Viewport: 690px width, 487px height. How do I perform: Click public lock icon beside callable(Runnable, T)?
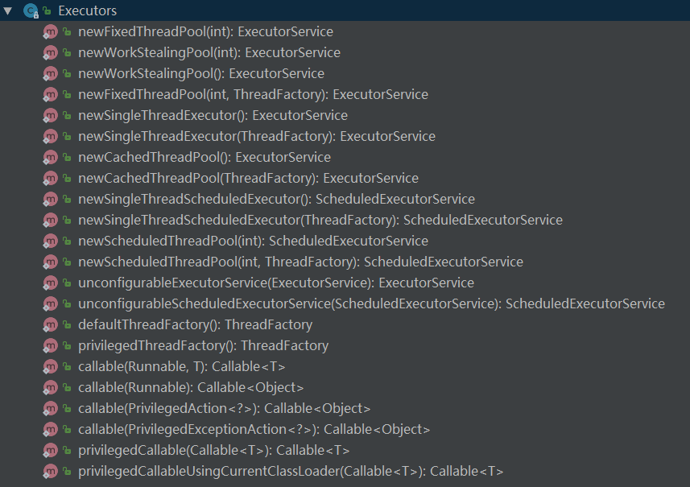click(68, 367)
